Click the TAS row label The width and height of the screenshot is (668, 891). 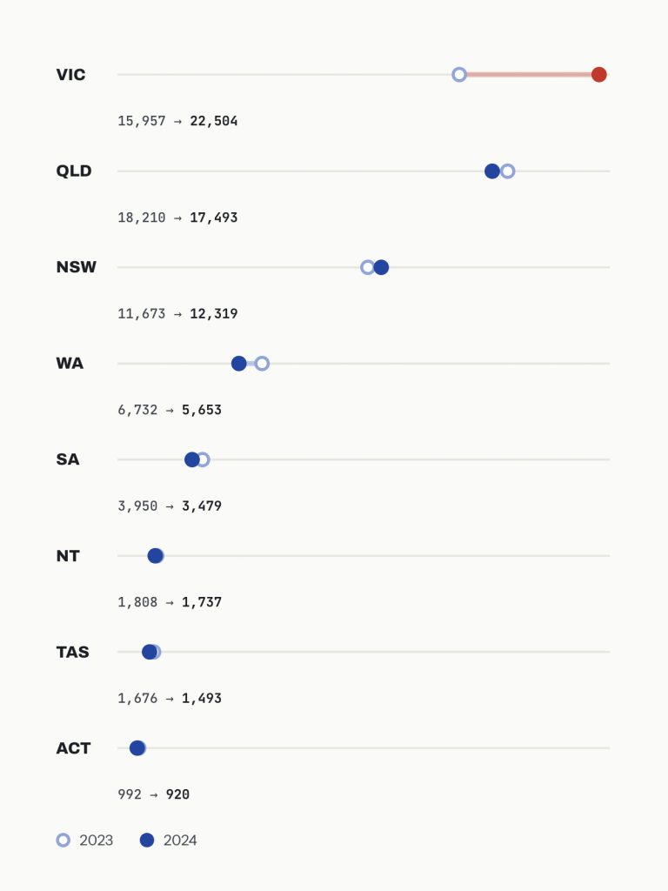(73, 652)
